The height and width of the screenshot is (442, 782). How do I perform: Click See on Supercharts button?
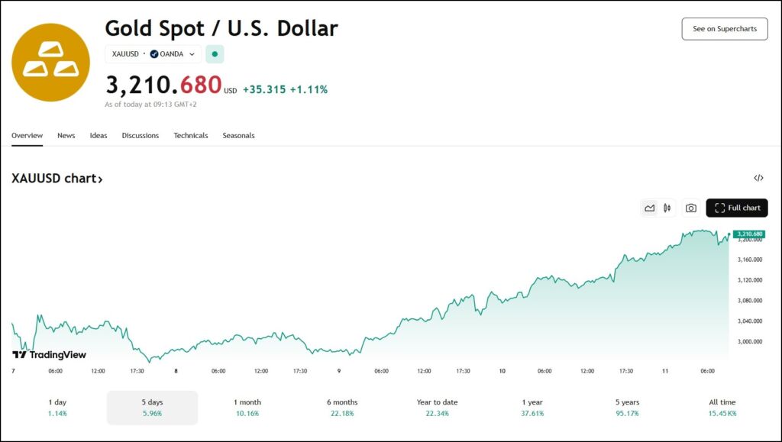click(724, 29)
